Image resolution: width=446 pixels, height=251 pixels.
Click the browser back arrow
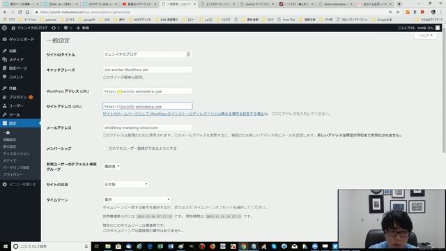5,13
